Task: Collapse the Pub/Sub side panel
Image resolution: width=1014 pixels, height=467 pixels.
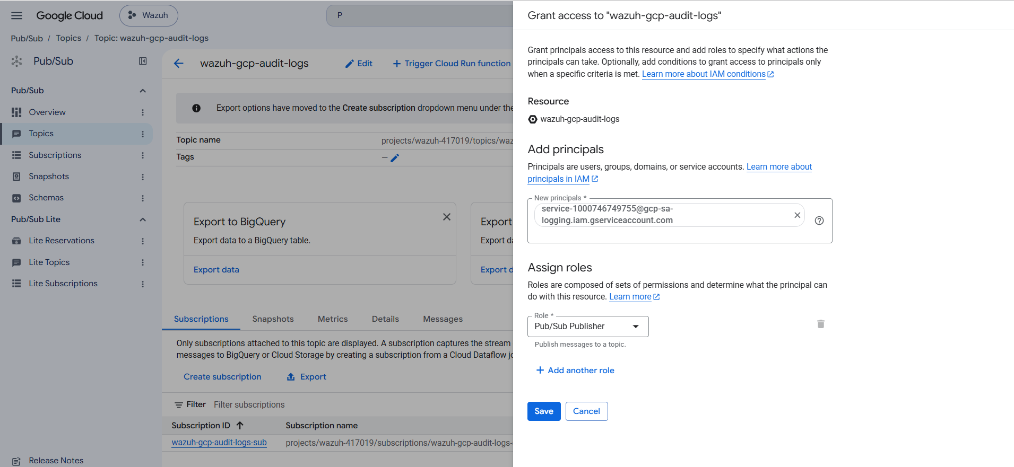Action: click(143, 61)
